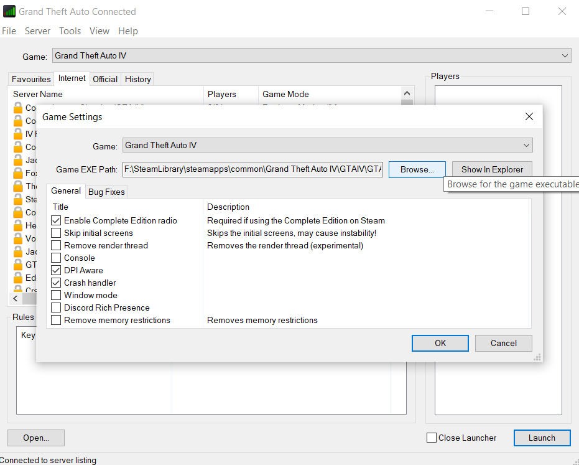The height and width of the screenshot is (465, 579).
Task: Click the lock icon beside the 'Vo' server row
Action: (17, 238)
